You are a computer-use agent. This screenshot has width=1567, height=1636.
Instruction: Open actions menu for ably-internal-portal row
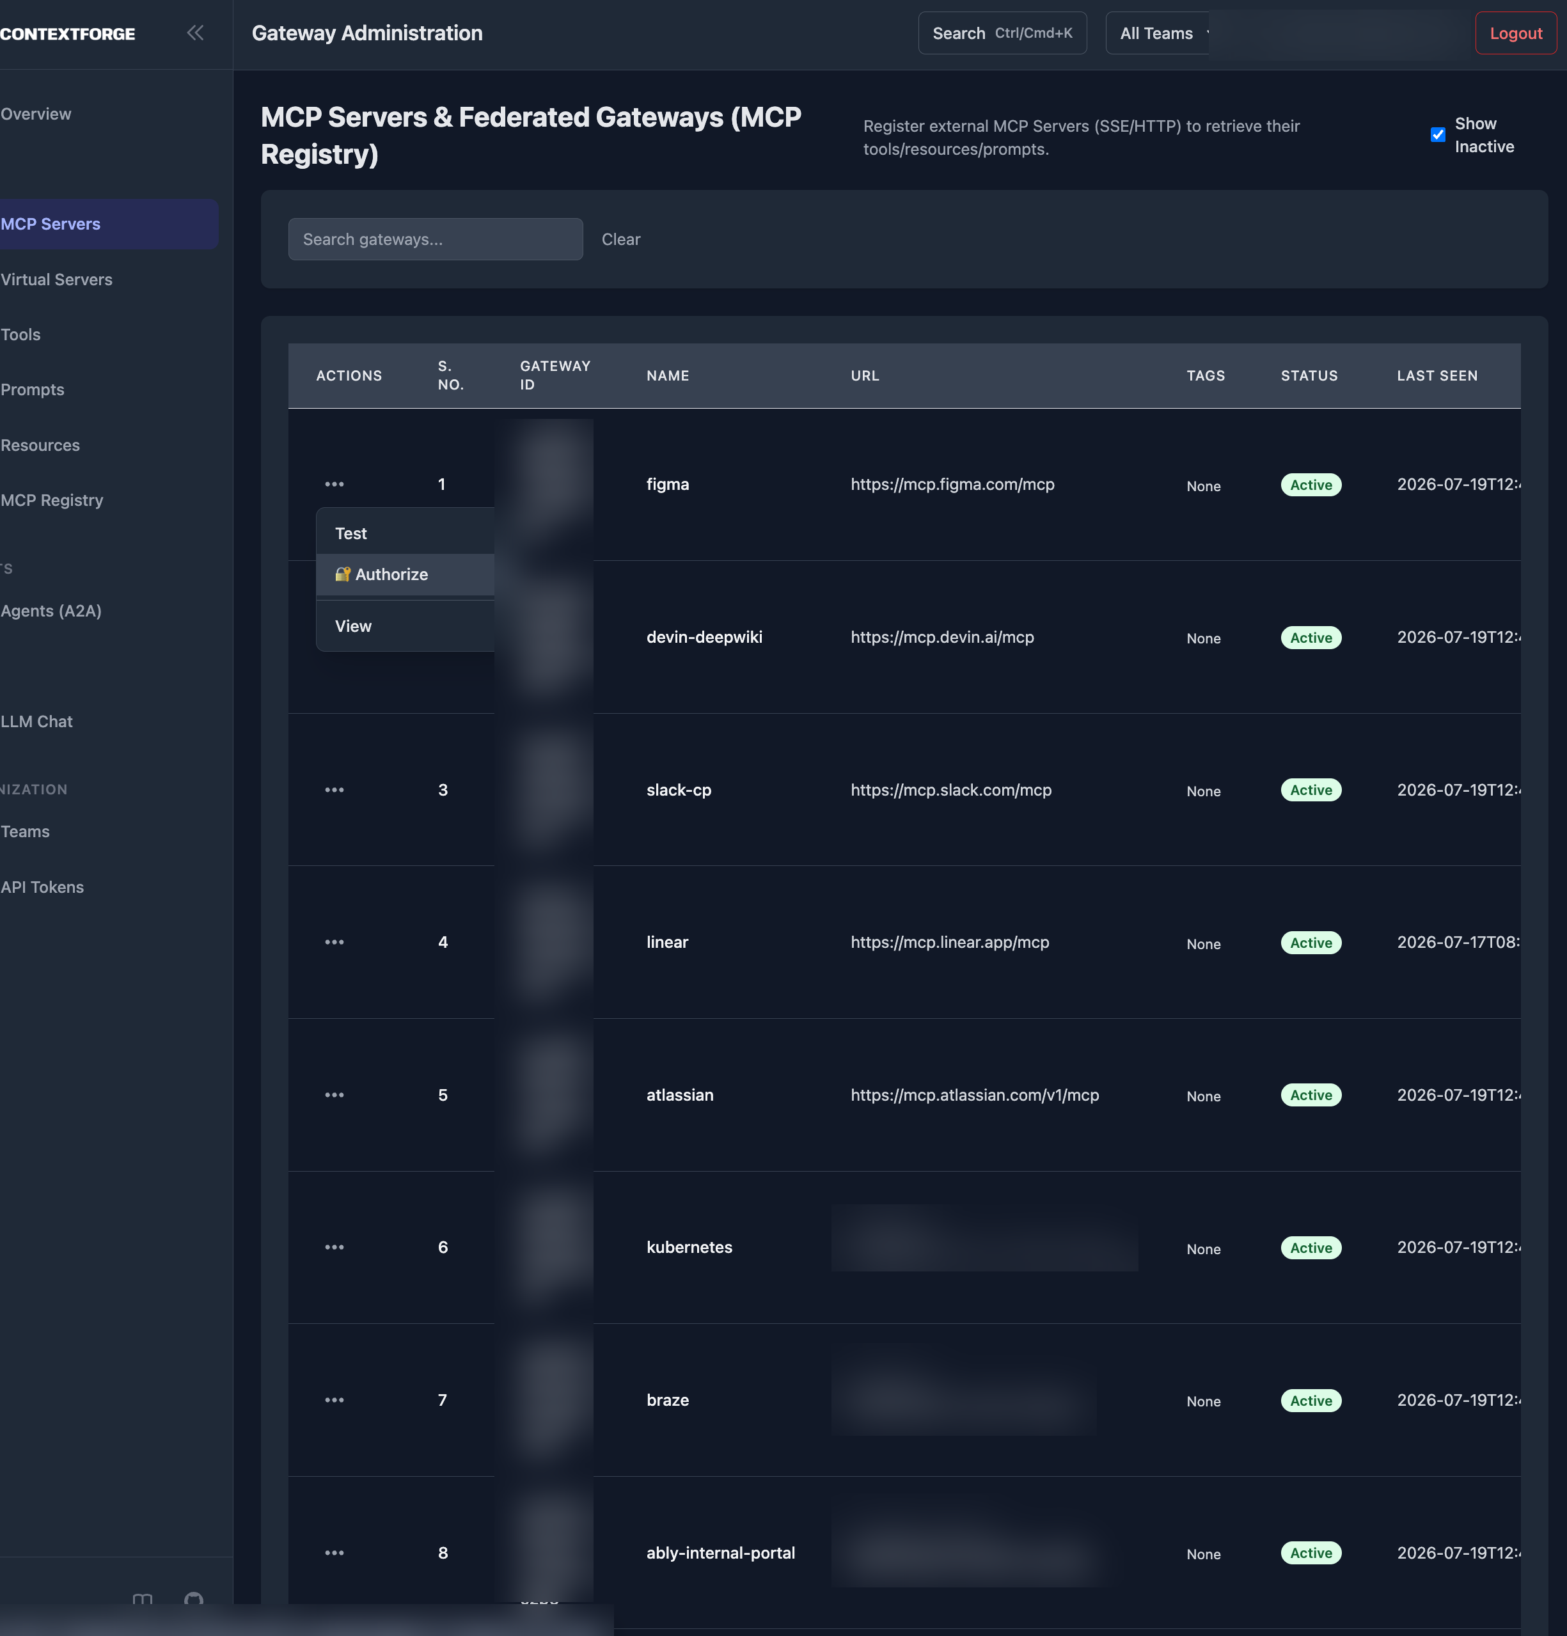pyautogui.click(x=334, y=1552)
